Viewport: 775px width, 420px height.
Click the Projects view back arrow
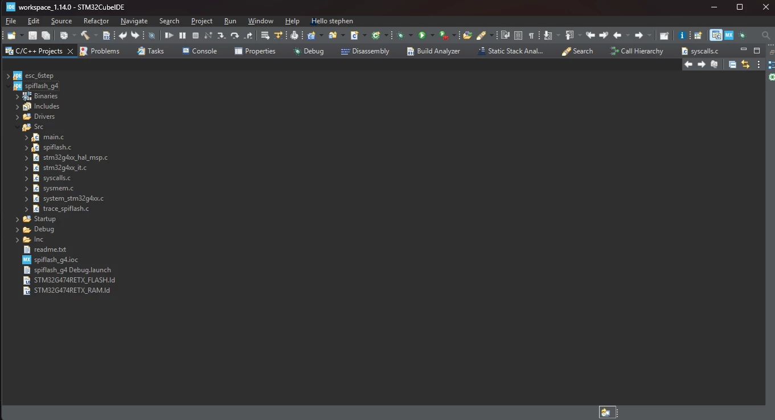pos(688,64)
